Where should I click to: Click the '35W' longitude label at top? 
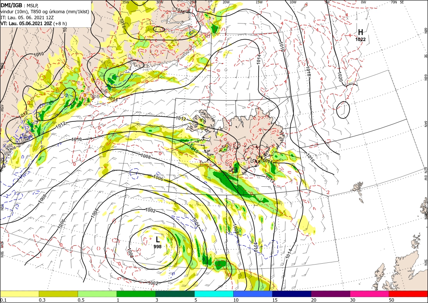125,2
